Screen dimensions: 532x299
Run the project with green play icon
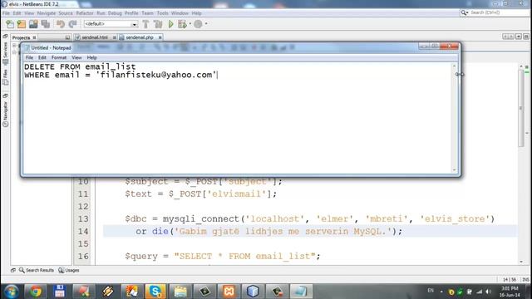(170, 24)
